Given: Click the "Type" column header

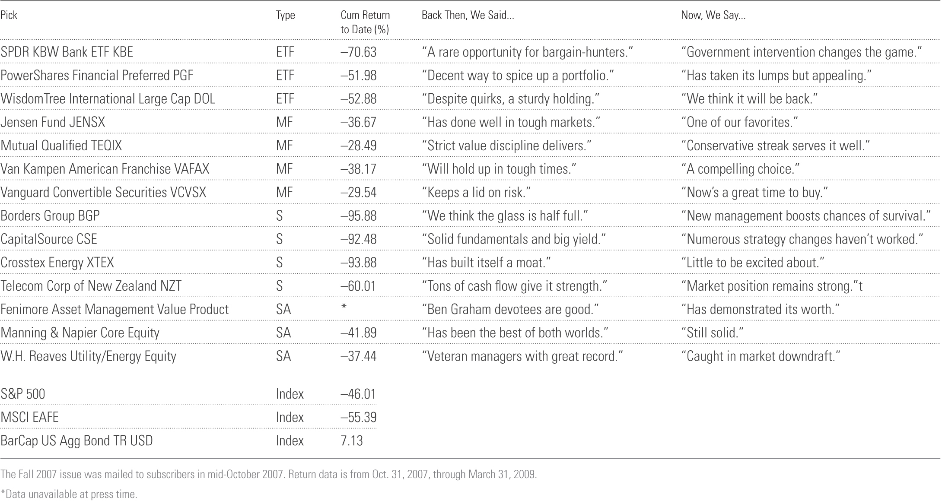Looking at the screenshot, I should 285,15.
